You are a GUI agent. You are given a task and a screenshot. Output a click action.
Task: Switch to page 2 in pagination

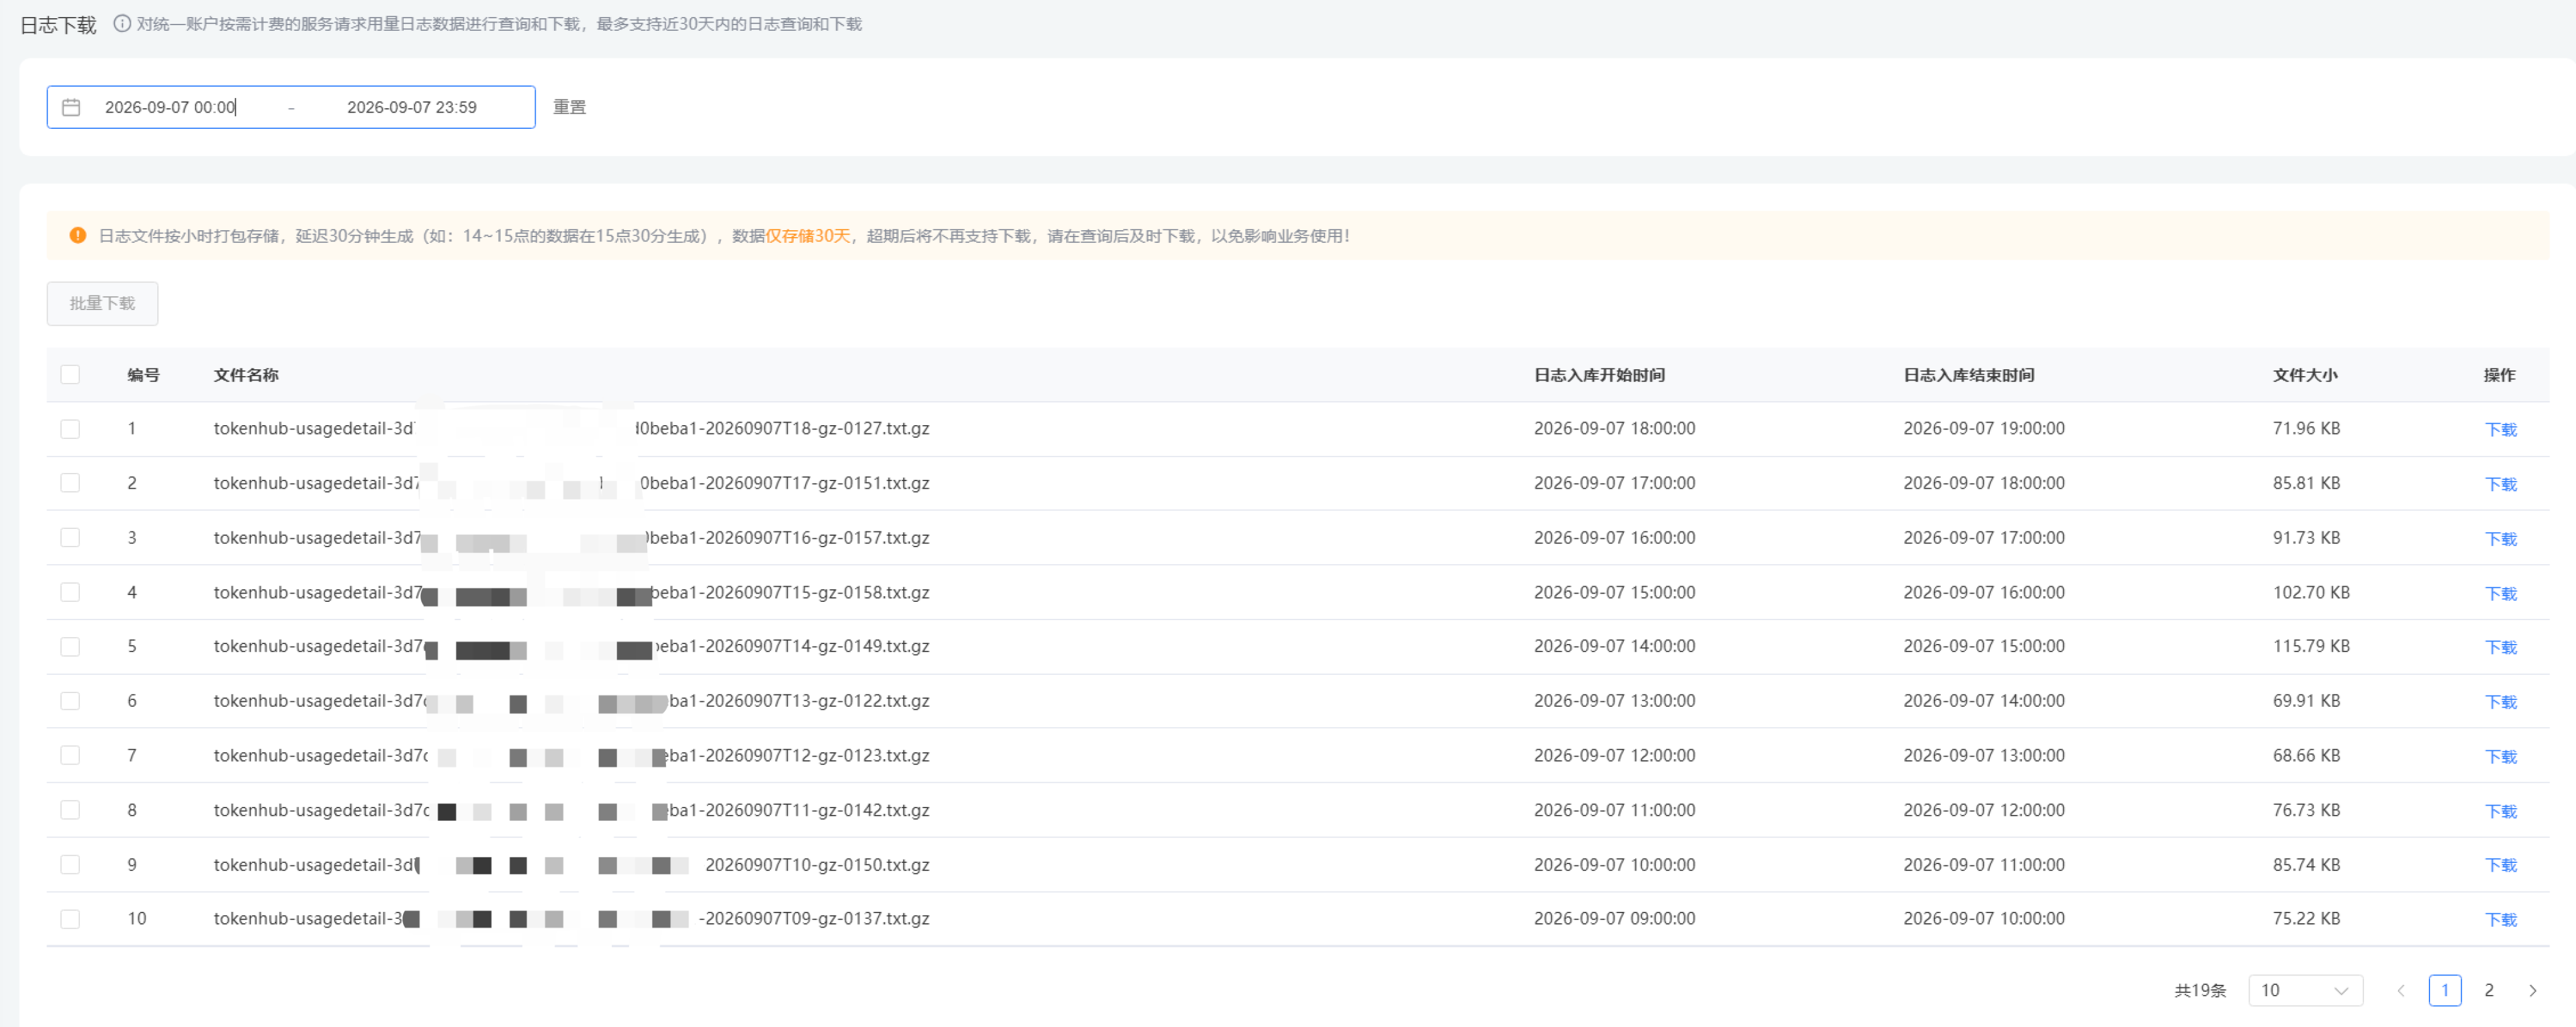pos(2489,991)
